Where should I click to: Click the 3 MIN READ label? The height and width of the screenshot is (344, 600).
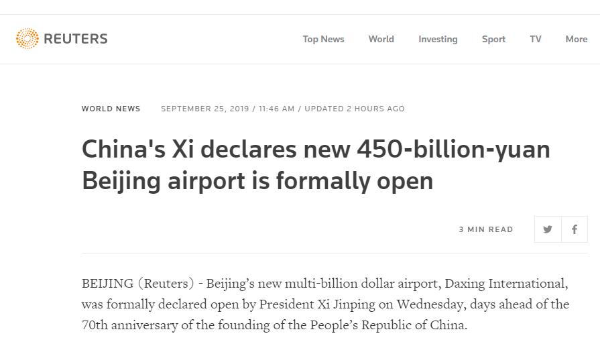point(486,229)
